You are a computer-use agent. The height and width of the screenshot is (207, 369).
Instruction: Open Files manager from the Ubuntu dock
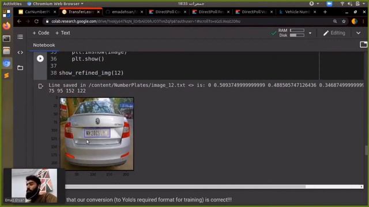coord(6,51)
